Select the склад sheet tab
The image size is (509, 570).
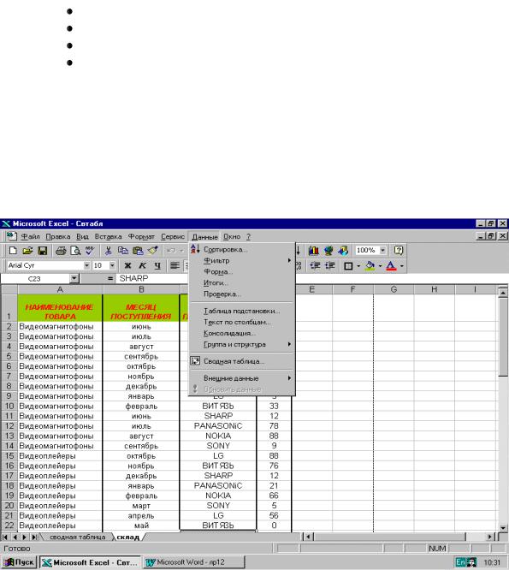pos(127,537)
